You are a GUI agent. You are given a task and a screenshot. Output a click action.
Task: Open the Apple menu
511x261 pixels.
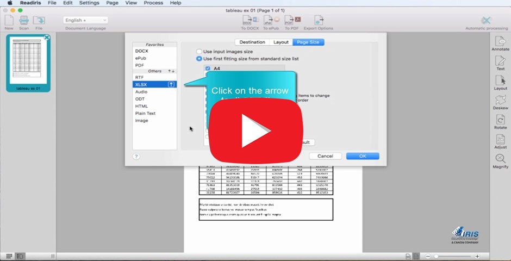pyautogui.click(x=10, y=3)
